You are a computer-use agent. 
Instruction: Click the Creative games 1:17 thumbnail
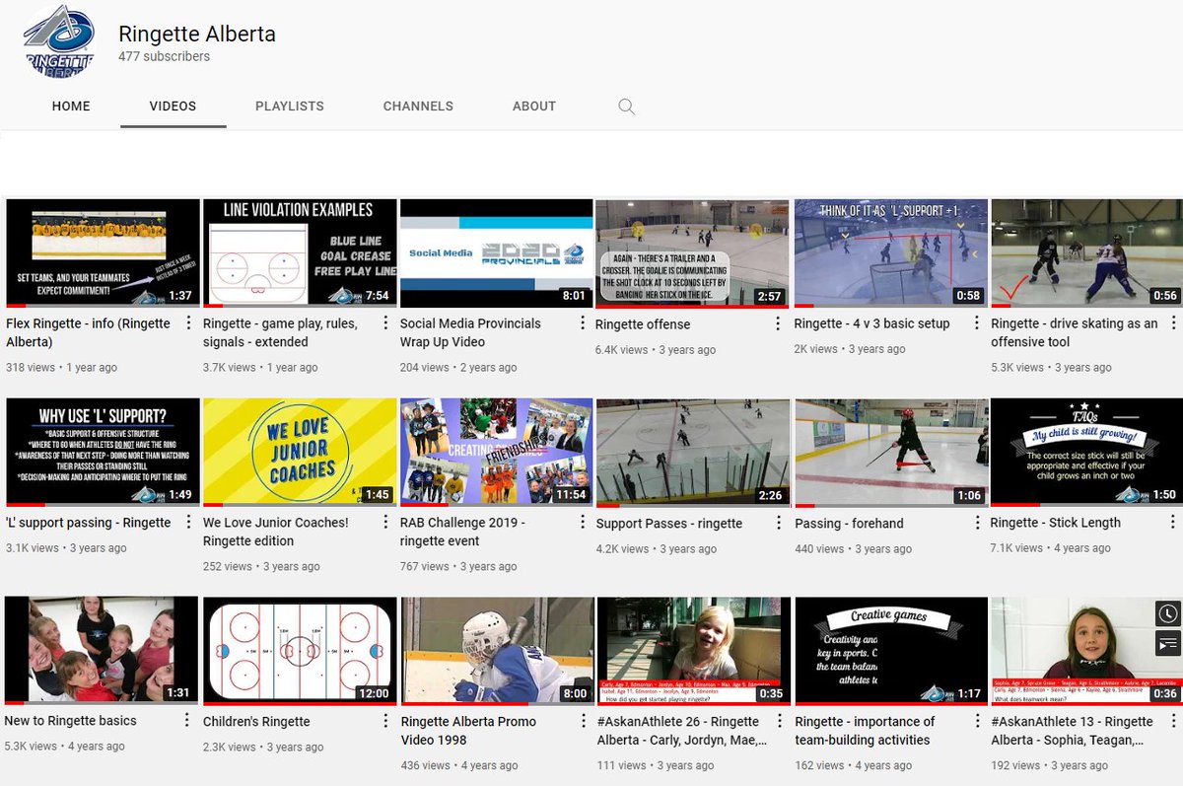(891, 651)
